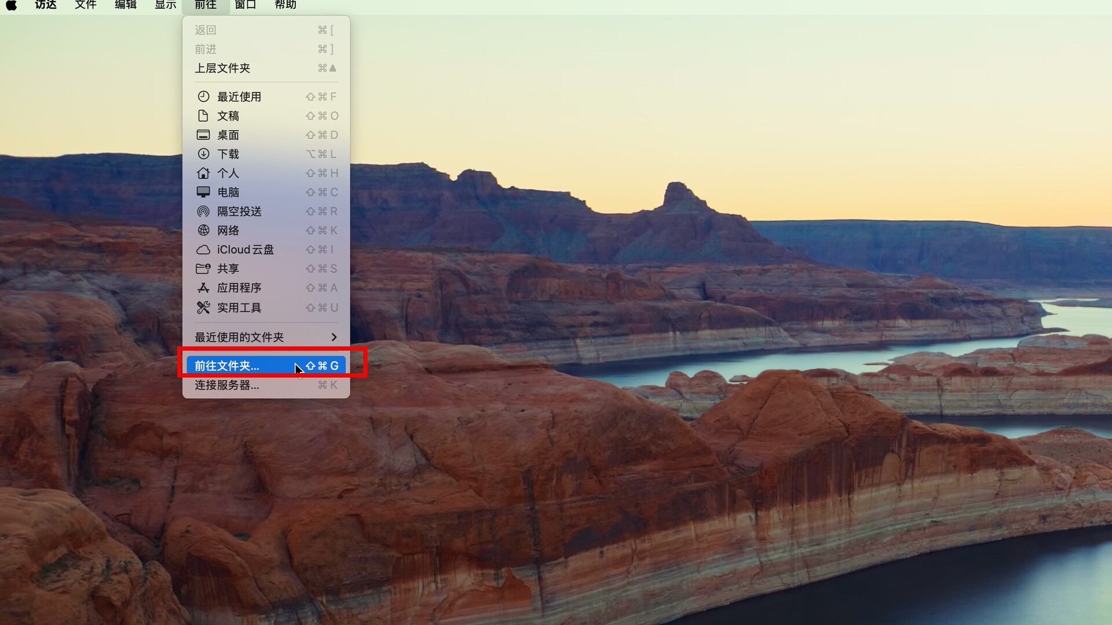Open the 访达 menu

coord(46,5)
